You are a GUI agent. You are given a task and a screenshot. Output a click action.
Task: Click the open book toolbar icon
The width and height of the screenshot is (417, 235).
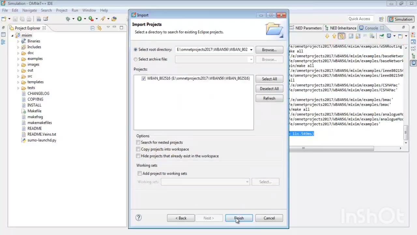(46, 19)
